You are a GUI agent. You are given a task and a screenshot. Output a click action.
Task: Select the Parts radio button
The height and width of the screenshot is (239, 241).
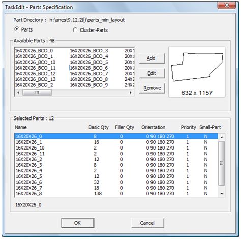tap(17, 29)
